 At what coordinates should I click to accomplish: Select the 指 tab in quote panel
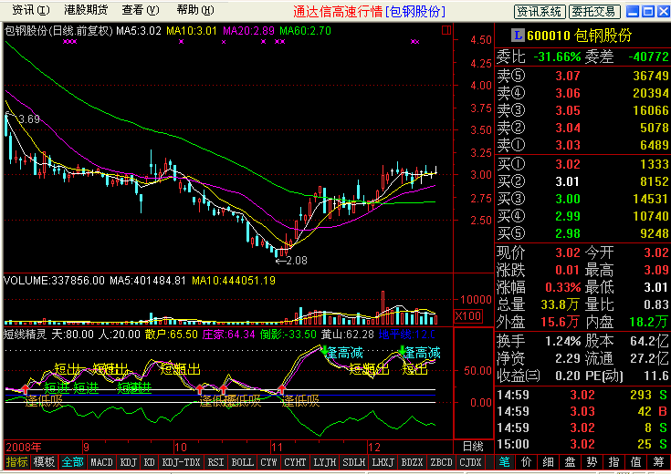pyautogui.click(x=613, y=462)
